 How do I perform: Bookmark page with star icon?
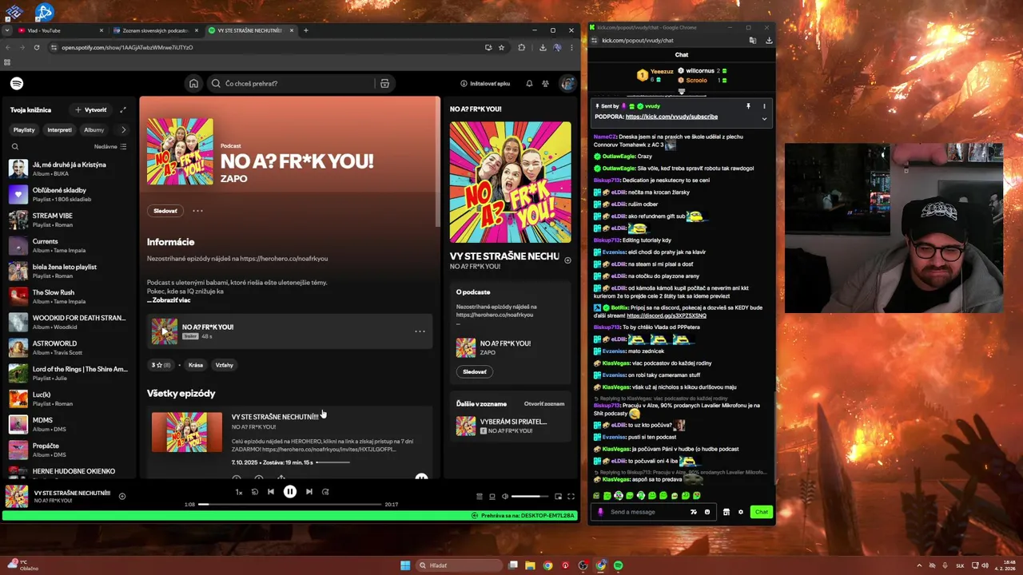501,47
